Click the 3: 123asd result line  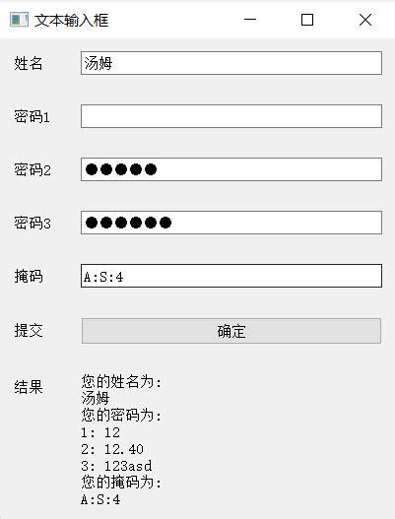pos(116,466)
